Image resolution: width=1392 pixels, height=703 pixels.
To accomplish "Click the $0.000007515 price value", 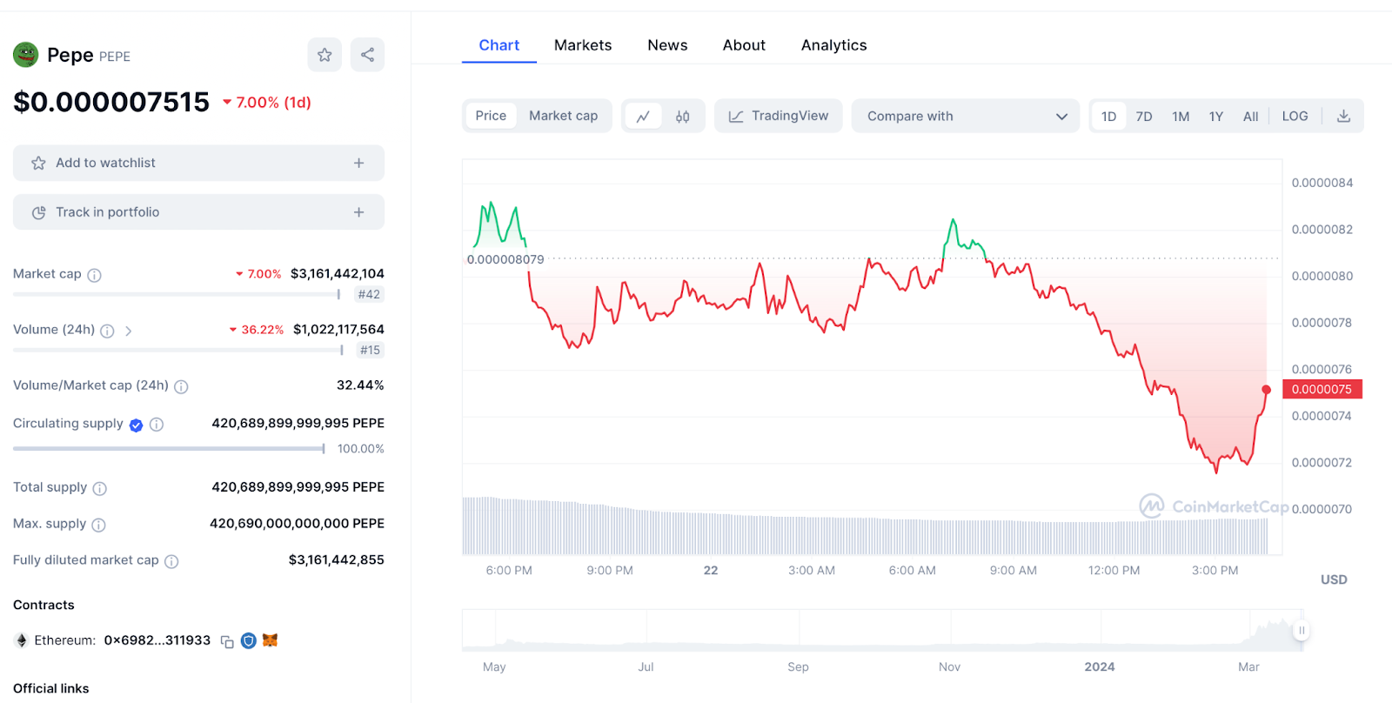I will click(x=111, y=103).
